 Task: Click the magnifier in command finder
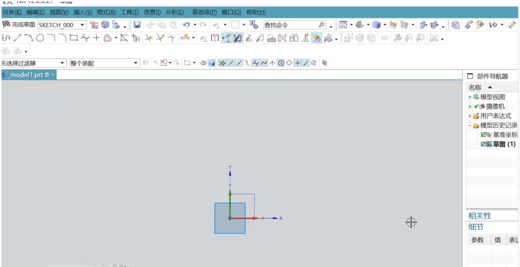(321, 25)
